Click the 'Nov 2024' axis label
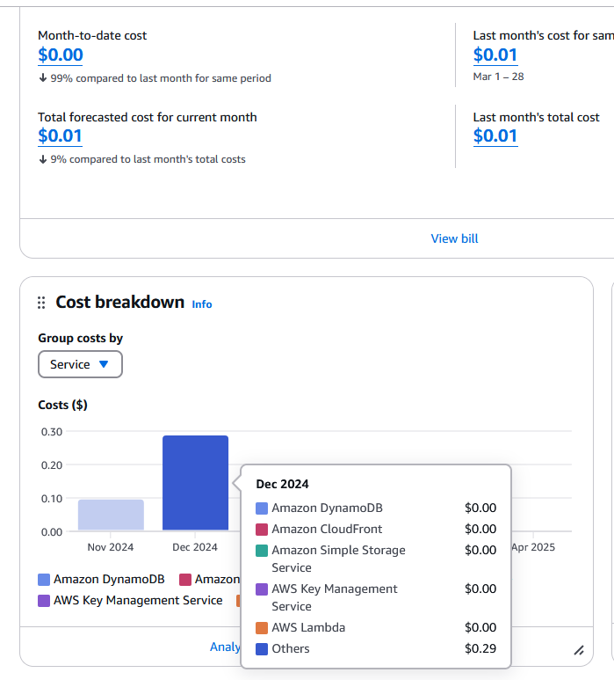The height and width of the screenshot is (680, 614). pos(111,547)
